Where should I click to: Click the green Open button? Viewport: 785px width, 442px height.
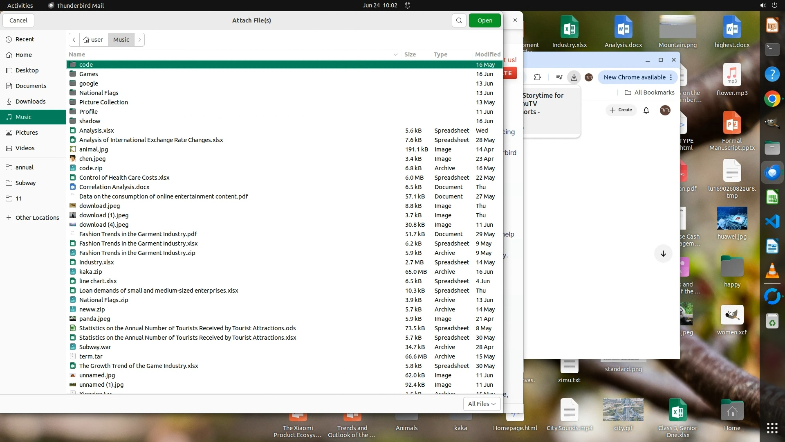(x=484, y=20)
